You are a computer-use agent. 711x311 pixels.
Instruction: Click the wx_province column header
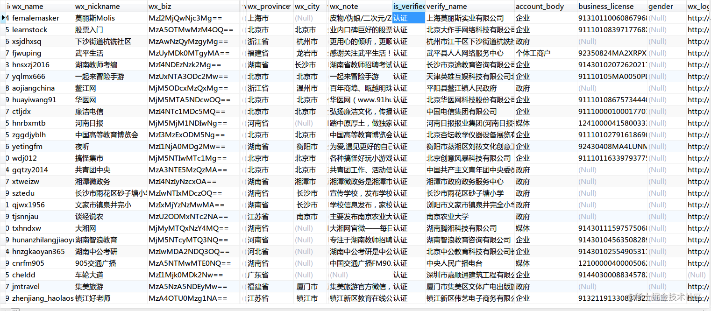[x=270, y=7]
